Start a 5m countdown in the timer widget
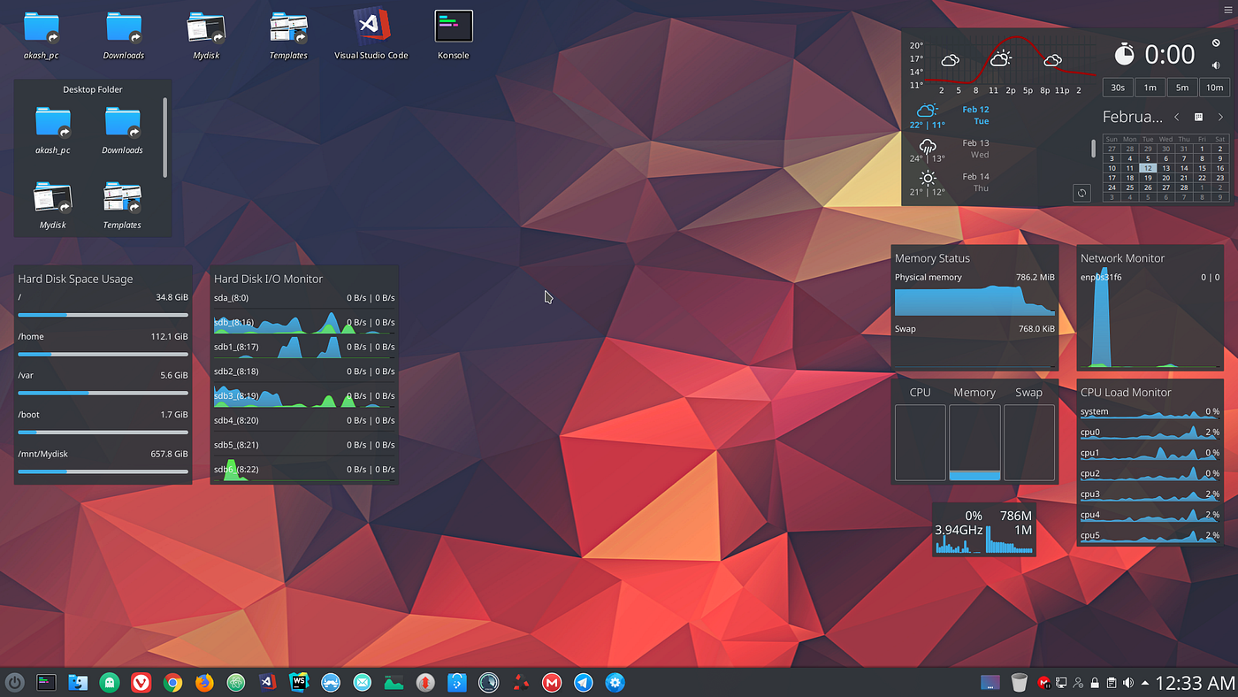Screen dimensions: 1238x697 point(1182,87)
